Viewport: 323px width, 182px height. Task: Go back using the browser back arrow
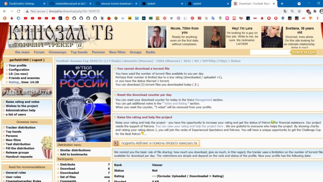pyautogui.click(x=5, y=11)
